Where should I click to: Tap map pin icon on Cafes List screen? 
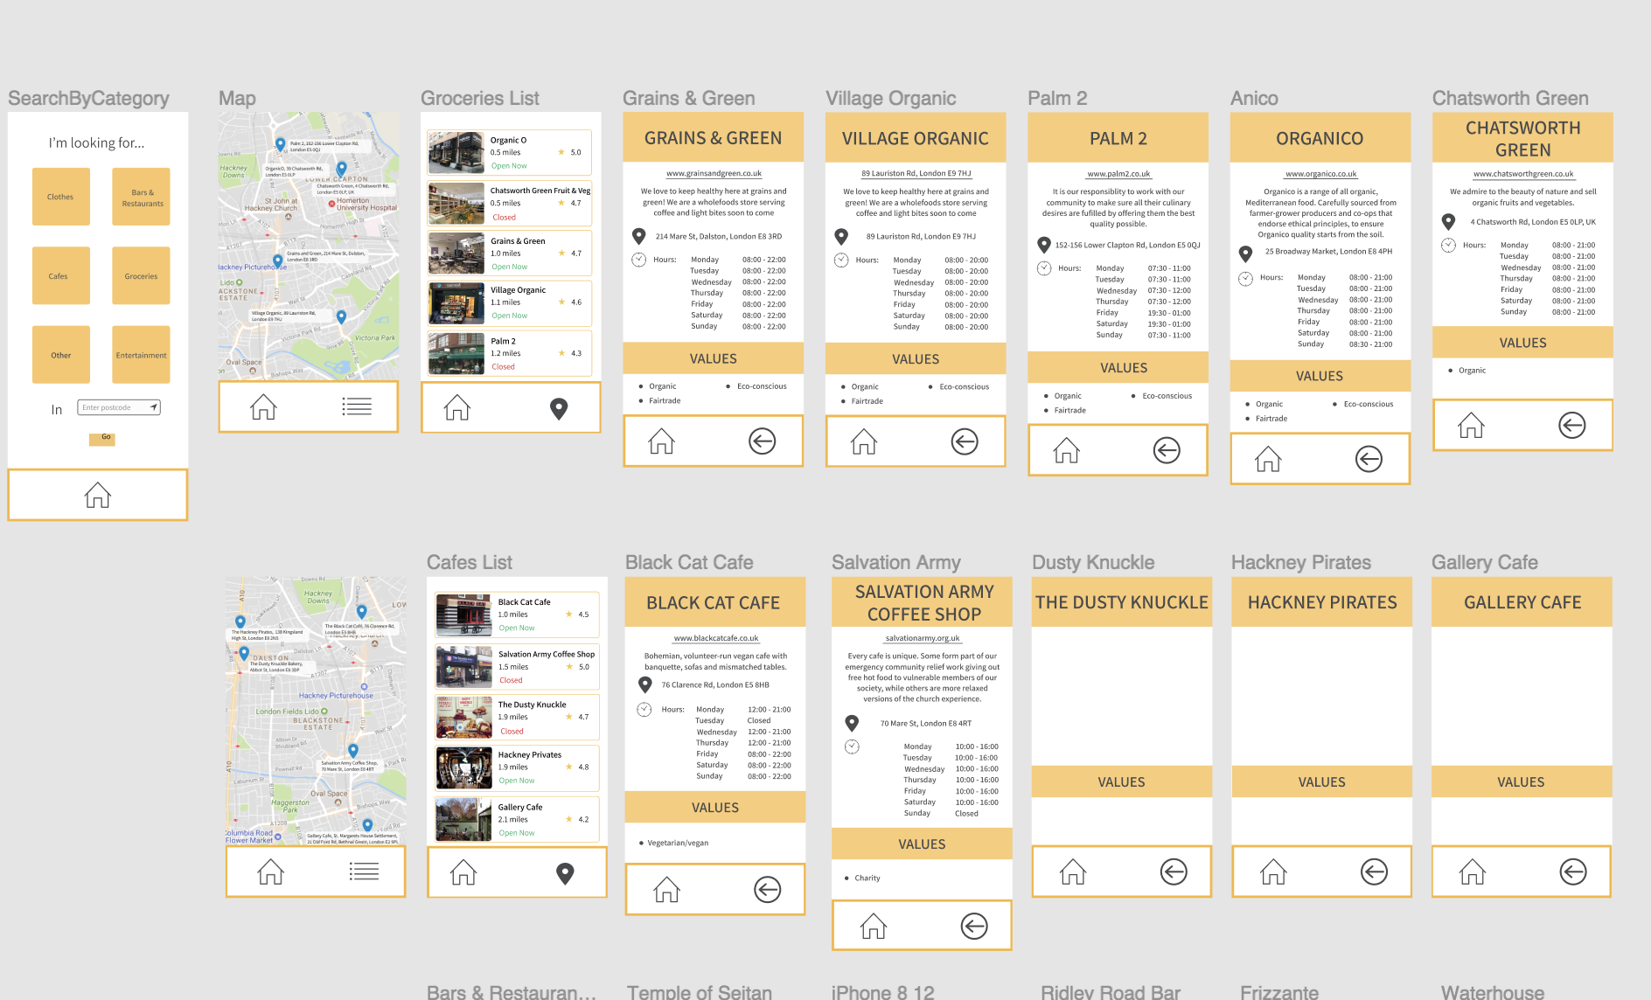(x=566, y=873)
